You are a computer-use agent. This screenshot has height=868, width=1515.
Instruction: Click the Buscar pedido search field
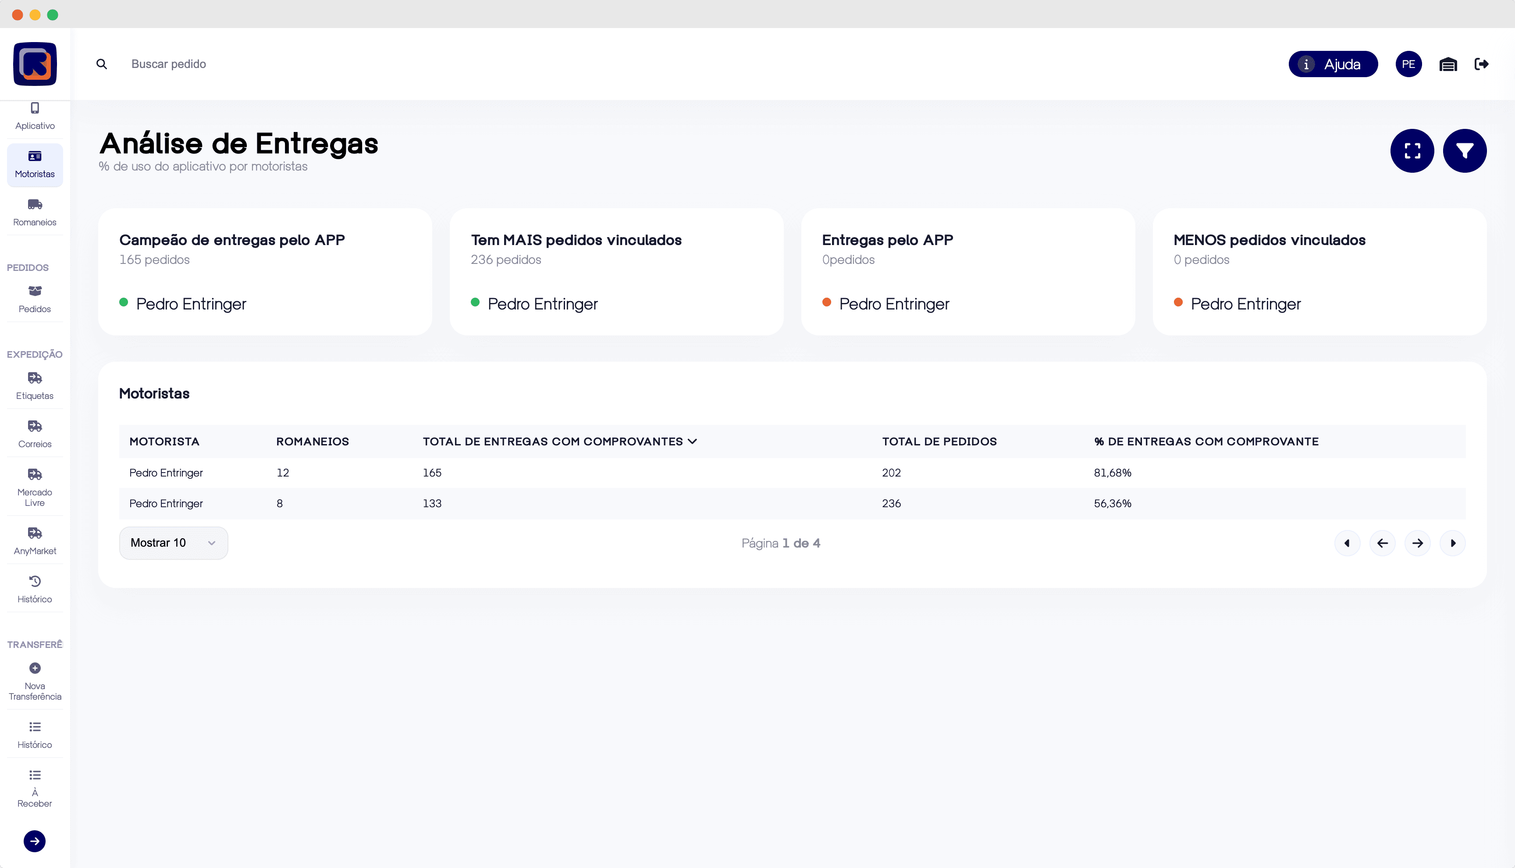169,64
